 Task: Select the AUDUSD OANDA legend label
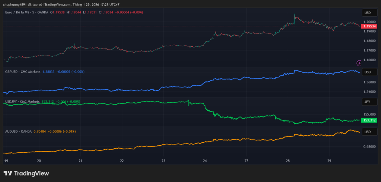[x=18, y=131]
